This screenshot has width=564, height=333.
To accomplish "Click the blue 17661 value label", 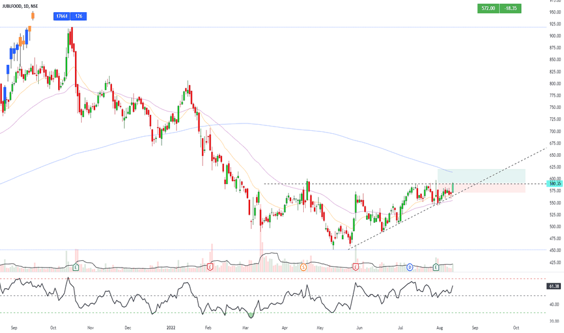I will coord(62,16).
